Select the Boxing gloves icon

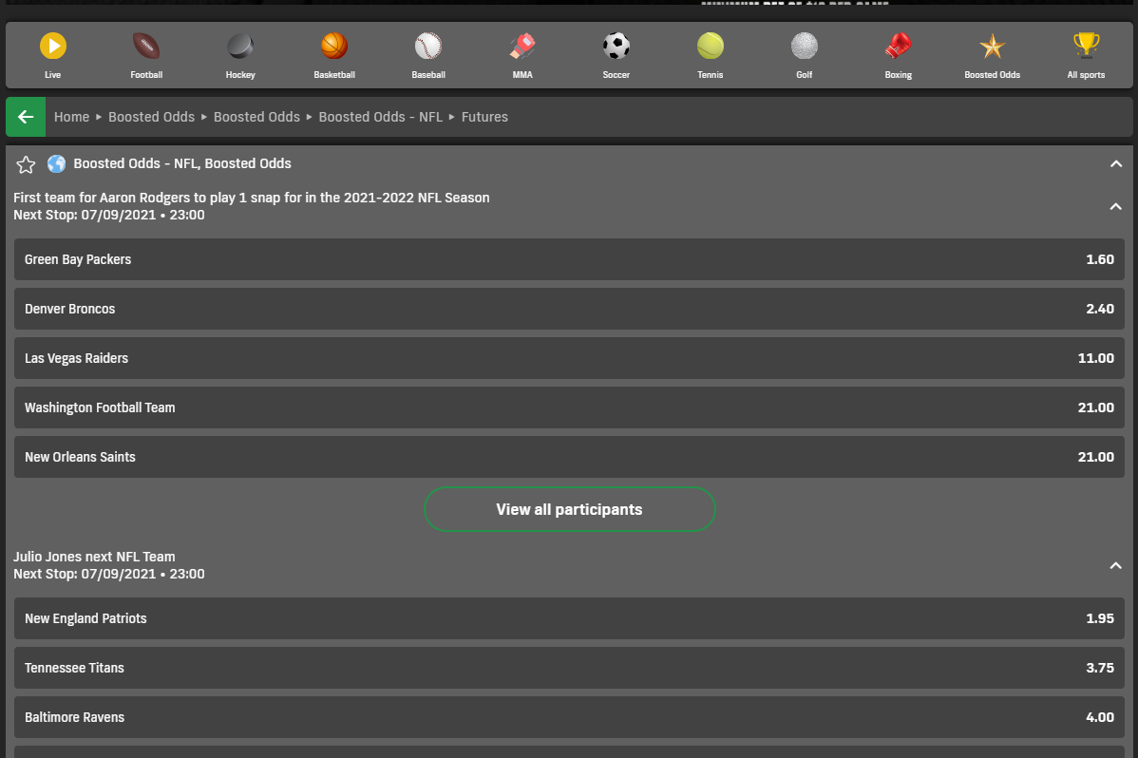click(899, 47)
